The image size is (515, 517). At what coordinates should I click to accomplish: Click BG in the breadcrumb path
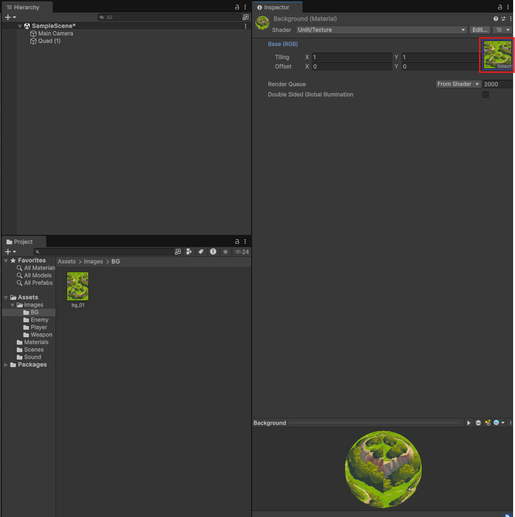pyautogui.click(x=115, y=262)
